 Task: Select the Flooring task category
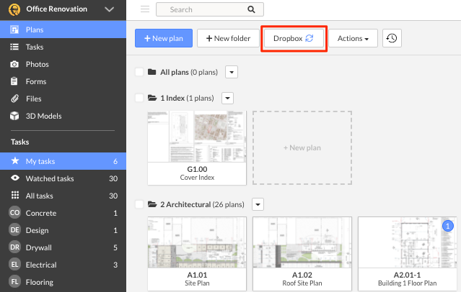63,283
